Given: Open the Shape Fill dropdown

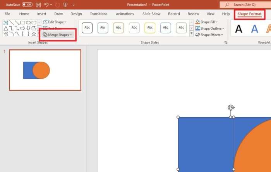Looking at the screenshot, I should click(206, 22).
